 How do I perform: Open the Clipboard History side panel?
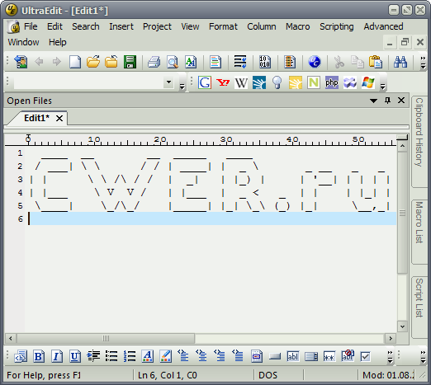tap(419, 132)
